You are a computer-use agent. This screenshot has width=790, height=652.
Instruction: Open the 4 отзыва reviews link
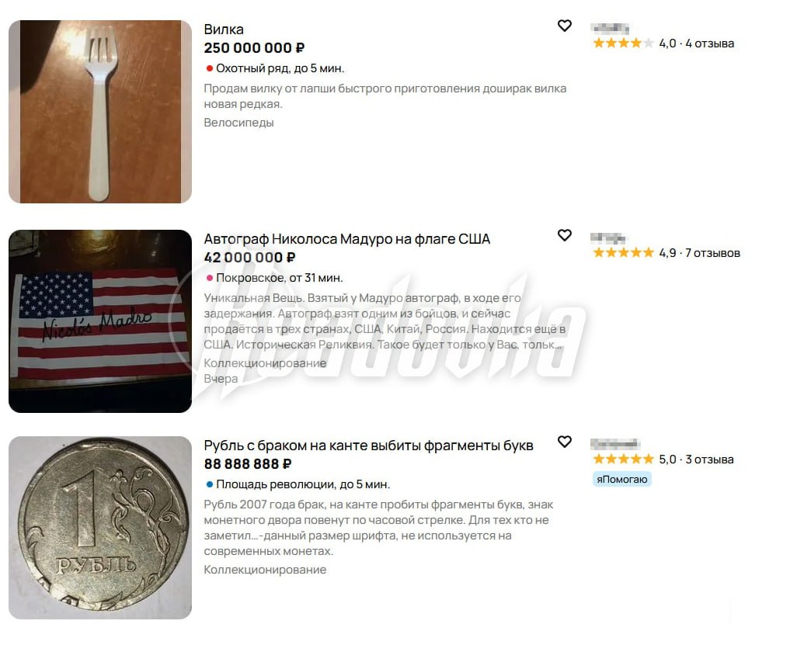click(x=709, y=43)
